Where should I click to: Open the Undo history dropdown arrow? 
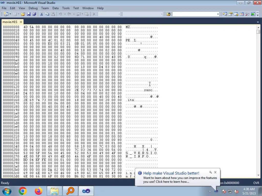click(x=65, y=14)
